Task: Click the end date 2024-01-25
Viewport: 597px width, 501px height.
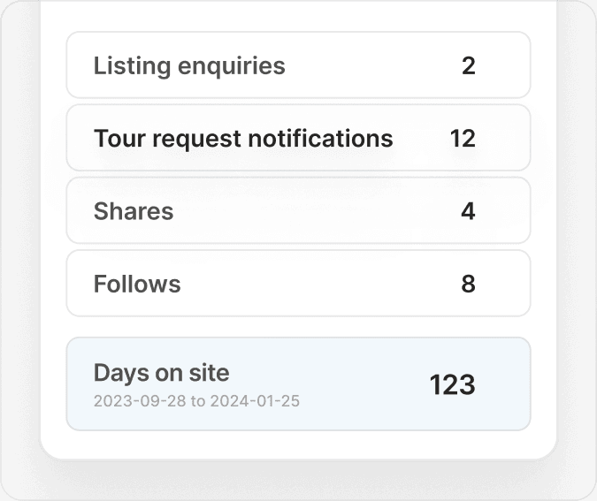Action: pos(255,401)
